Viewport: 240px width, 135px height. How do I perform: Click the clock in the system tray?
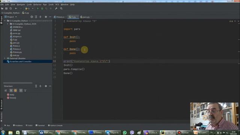tap(234, 133)
